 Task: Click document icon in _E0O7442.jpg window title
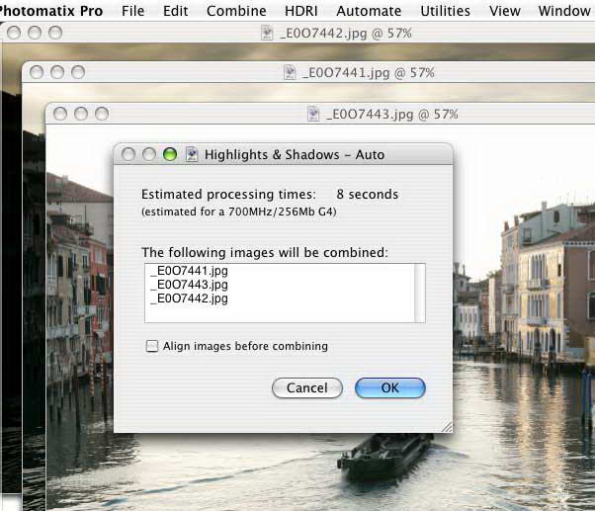[267, 33]
